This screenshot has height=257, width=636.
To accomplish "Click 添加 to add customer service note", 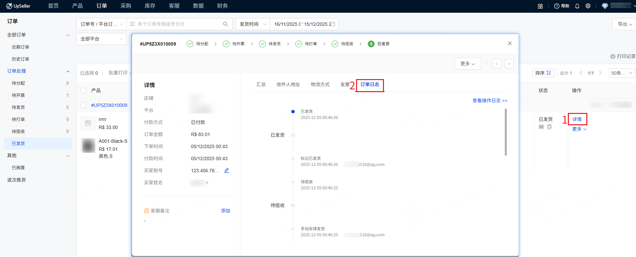I will (226, 211).
